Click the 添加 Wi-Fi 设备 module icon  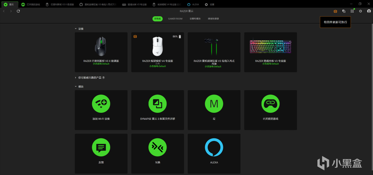point(101,104)
